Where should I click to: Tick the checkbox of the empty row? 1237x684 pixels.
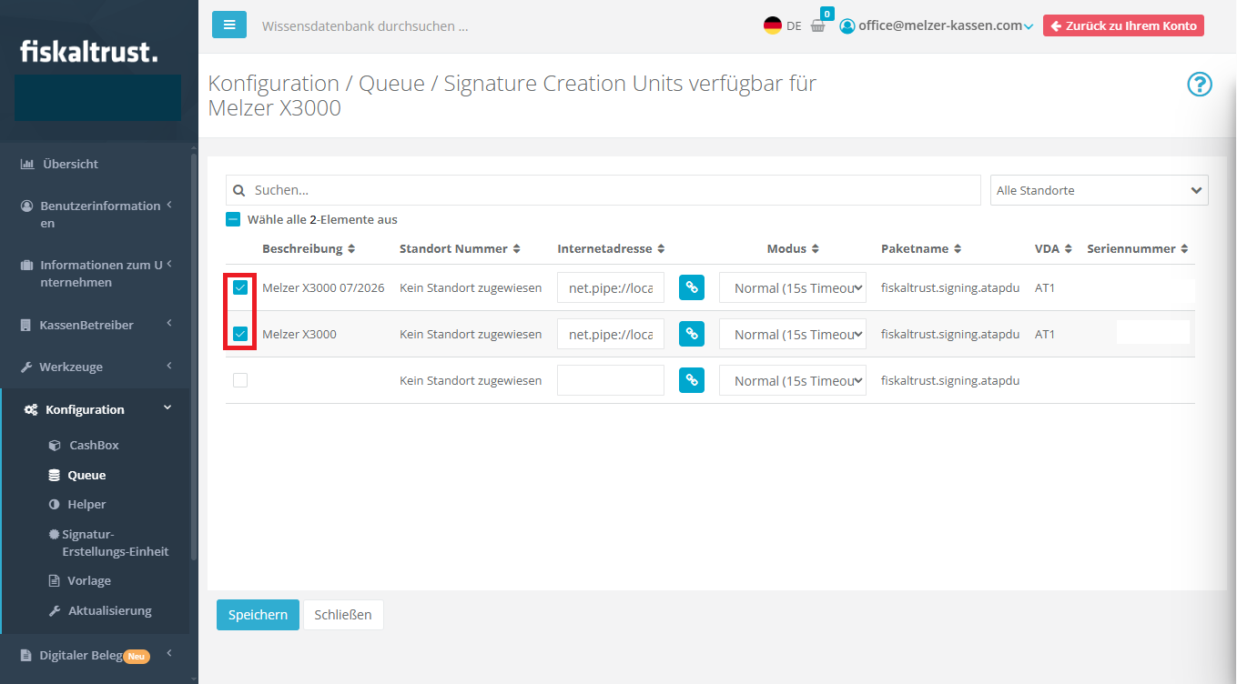[240, 380]
